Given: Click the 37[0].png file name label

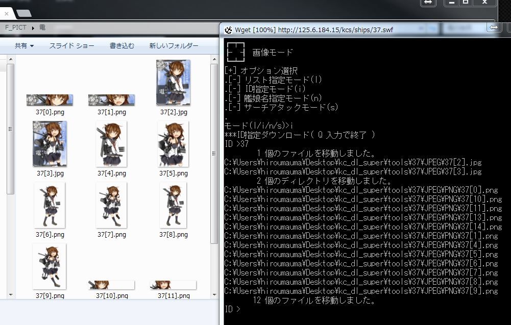Looking at the screenshot, I should coord(50,112).
